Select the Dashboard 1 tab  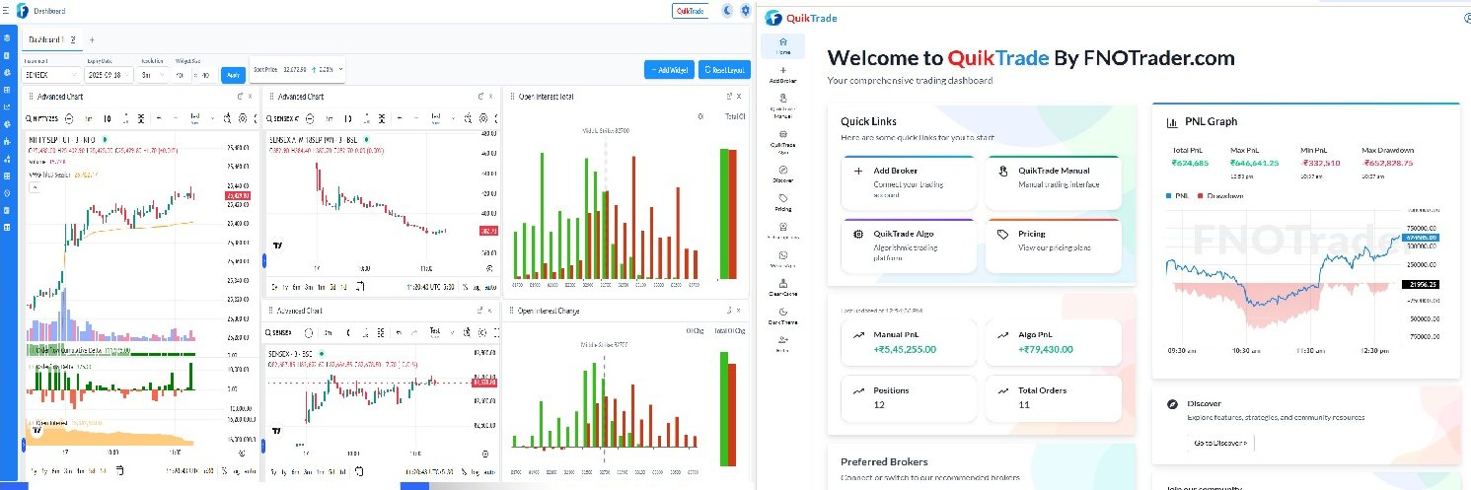pos(45,39)
